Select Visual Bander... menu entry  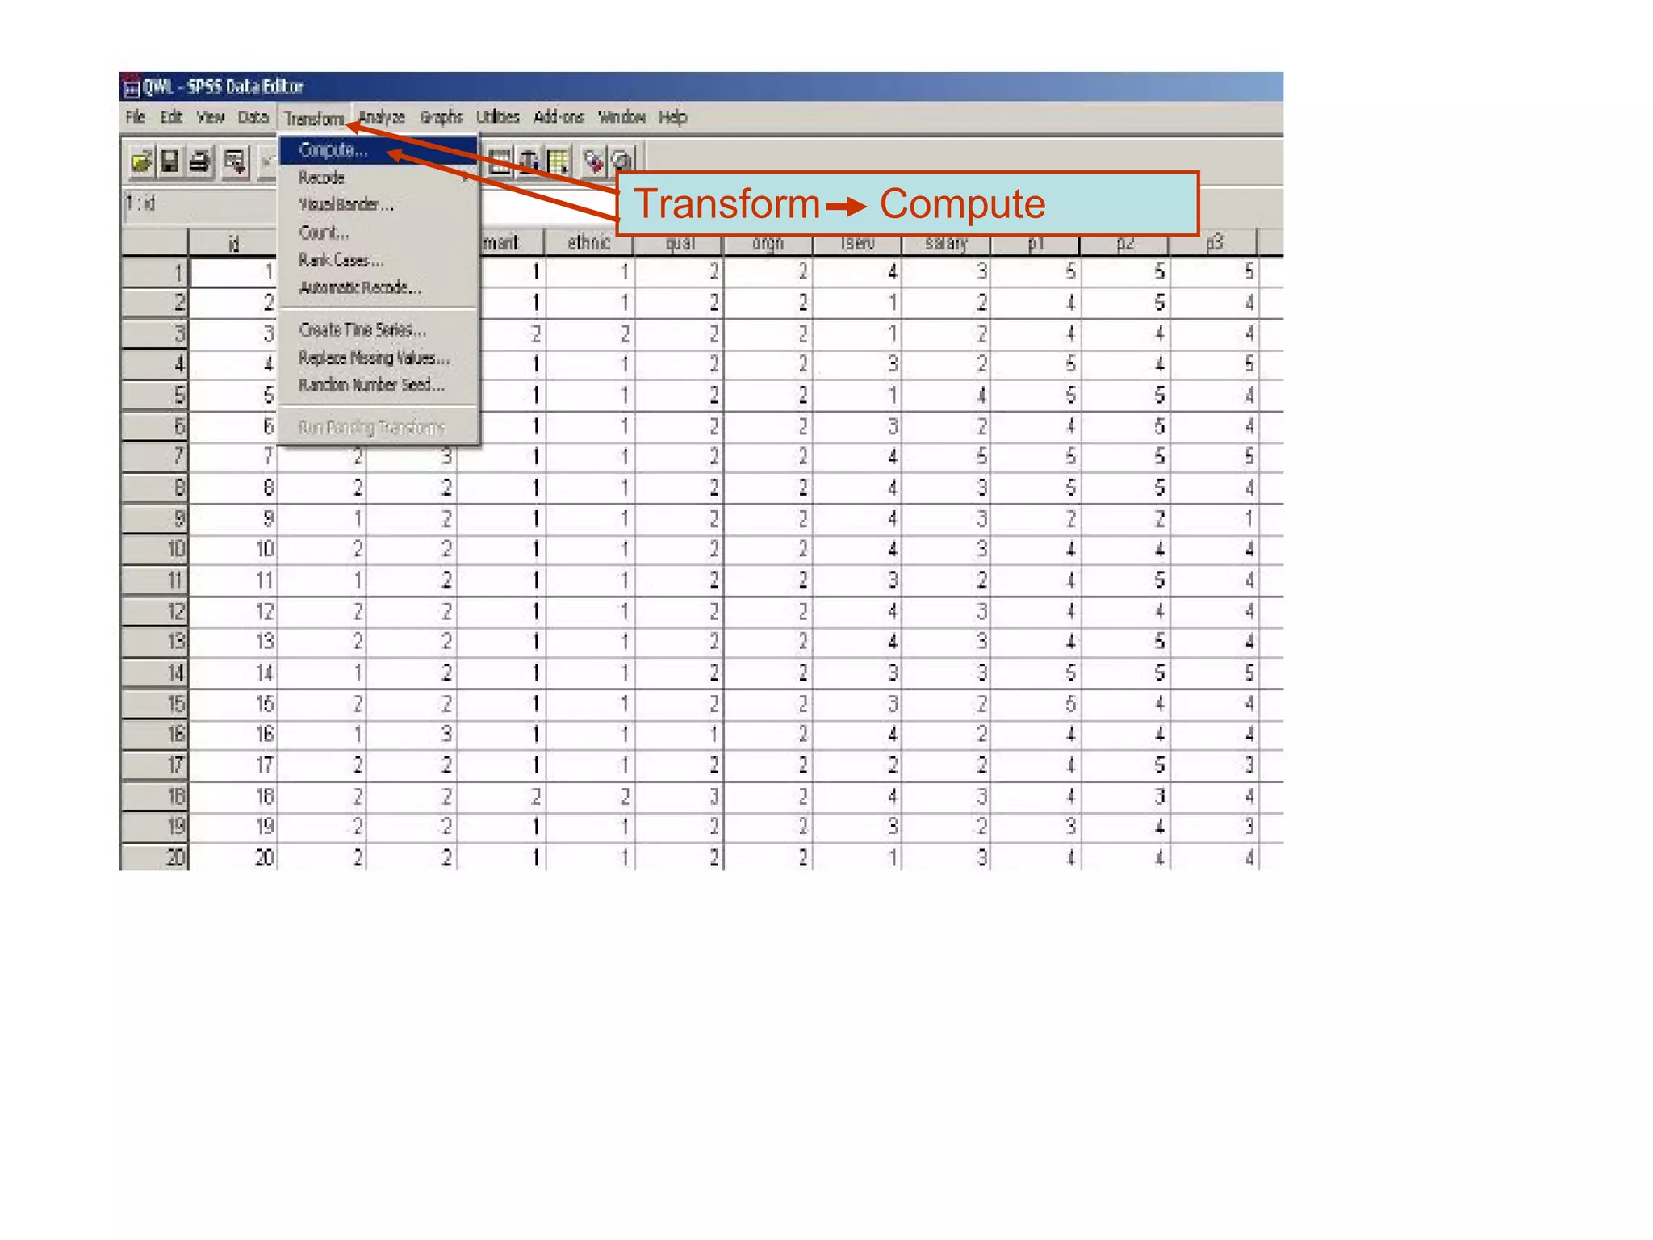(x=379, y=205)
